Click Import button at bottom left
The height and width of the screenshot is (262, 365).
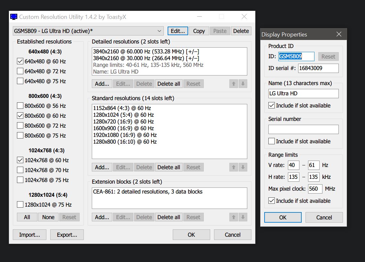(x=29, y=235)
